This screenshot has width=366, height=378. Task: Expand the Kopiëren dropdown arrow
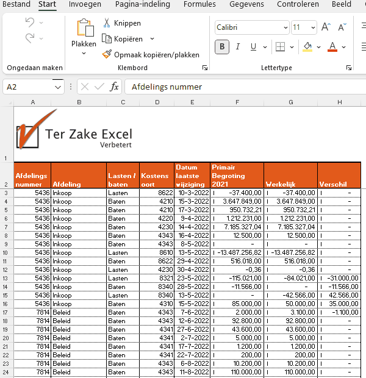[x=152, y=39]
